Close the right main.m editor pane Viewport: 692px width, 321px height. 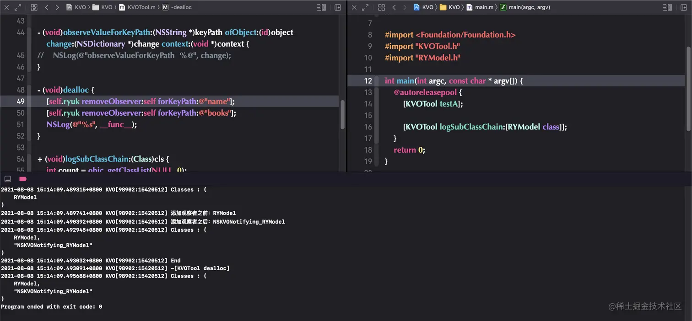[354, 7]
